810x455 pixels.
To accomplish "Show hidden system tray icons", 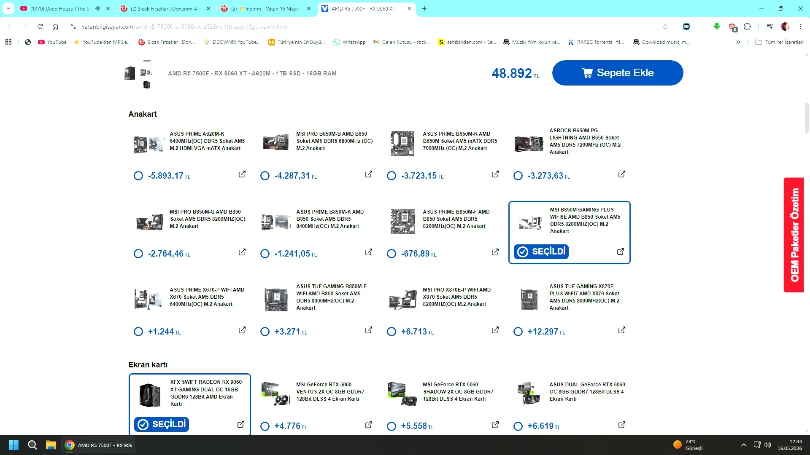I will click(x=744, y=445).
